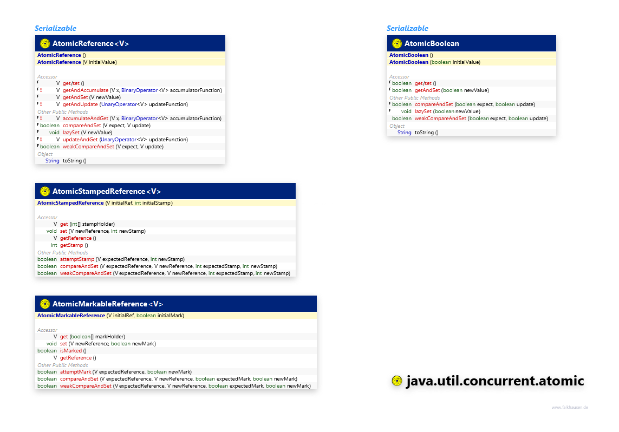The height and width of the screenshot is (432, 619).
Task: Click the attemptMark method
Action: pyautogui.click(x=75, y=372)
